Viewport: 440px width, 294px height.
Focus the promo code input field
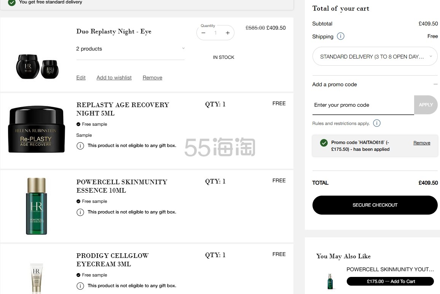[x=363, y=105]
